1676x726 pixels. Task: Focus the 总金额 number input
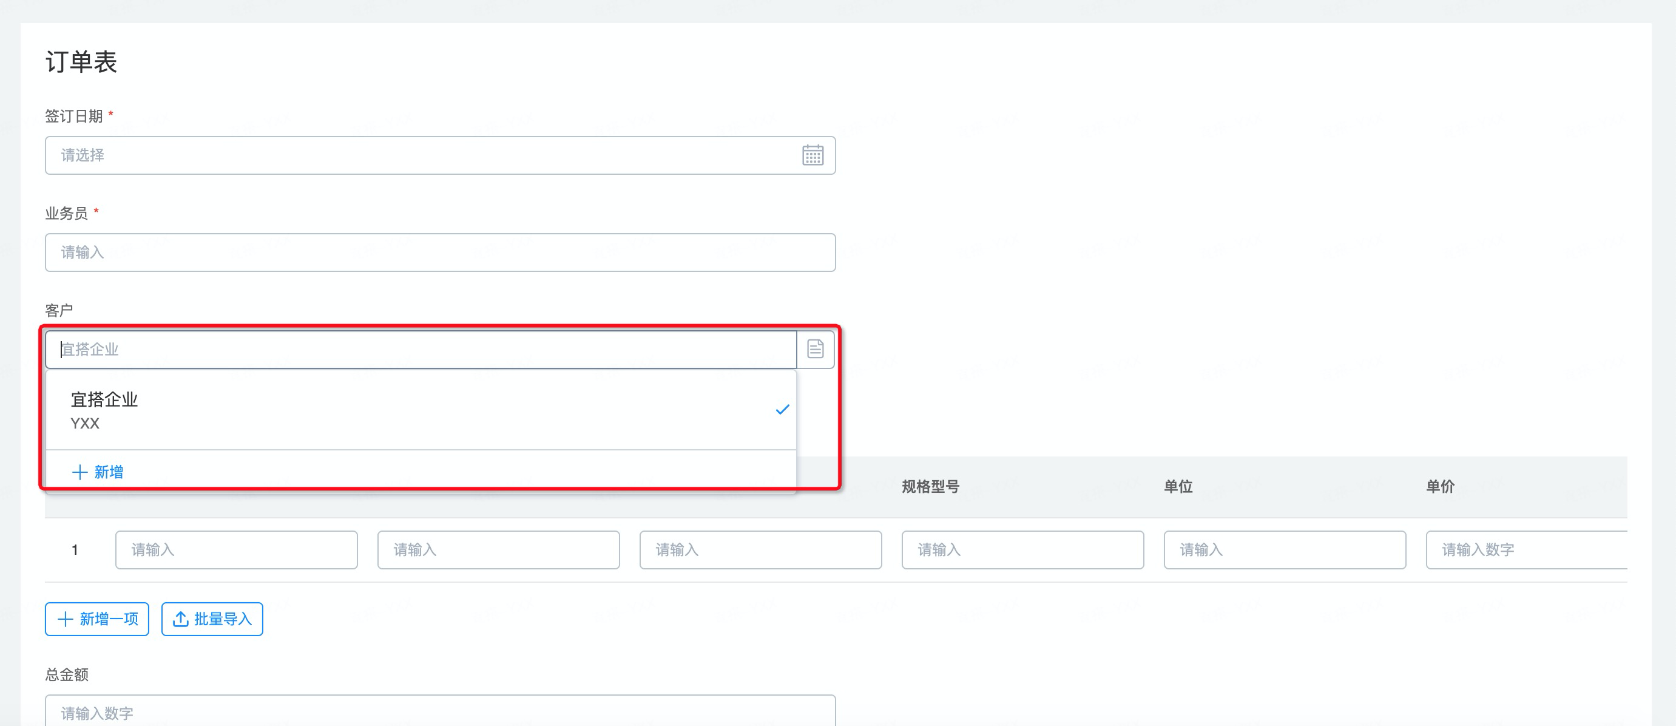click(440, 712)
